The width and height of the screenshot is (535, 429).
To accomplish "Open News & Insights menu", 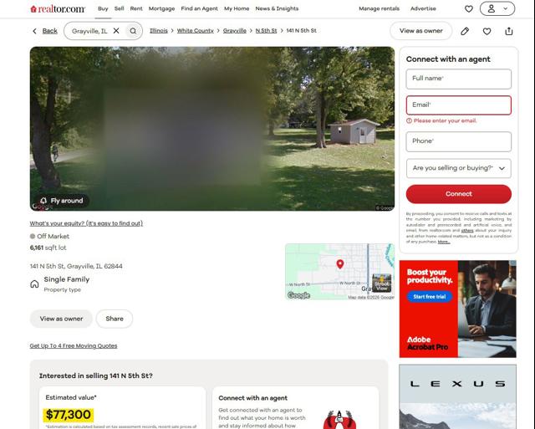I will (x=277, y=8).
